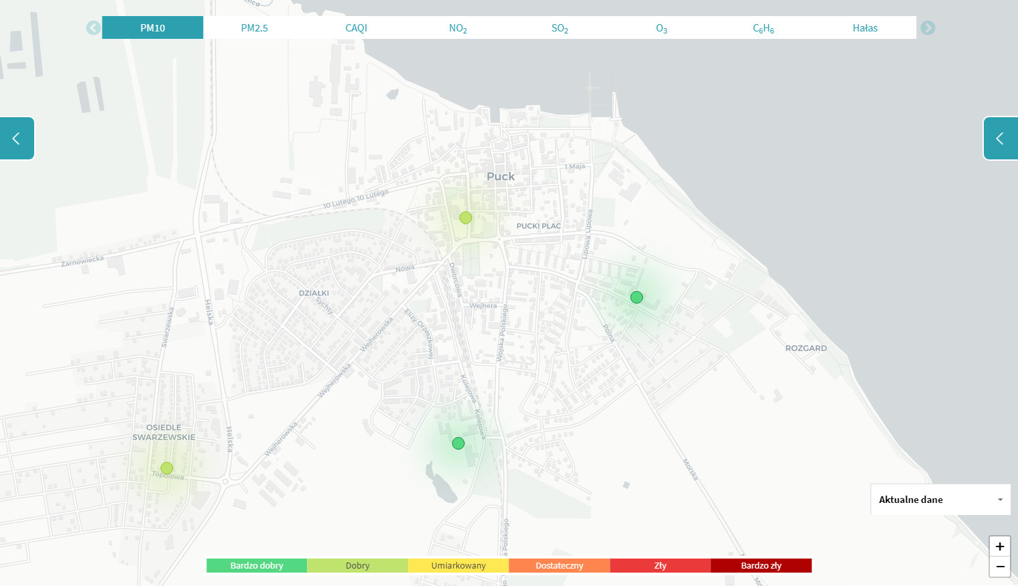
Task: Click the Bardzo dobry legend swatch
Action: tap(257, 566)
